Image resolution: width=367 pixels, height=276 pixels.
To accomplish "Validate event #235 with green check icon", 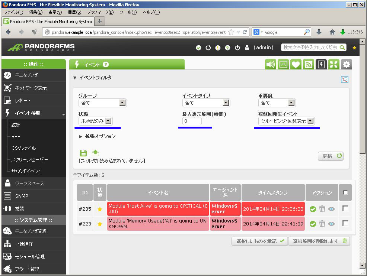I will [313, 209].
